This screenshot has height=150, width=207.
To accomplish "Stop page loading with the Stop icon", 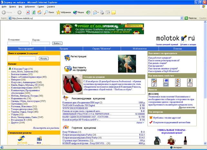I will click(x=28, y=12).
